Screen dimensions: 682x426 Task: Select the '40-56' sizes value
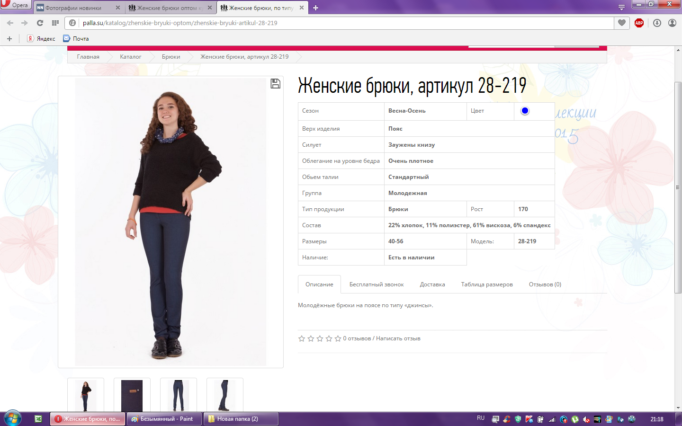396,241
